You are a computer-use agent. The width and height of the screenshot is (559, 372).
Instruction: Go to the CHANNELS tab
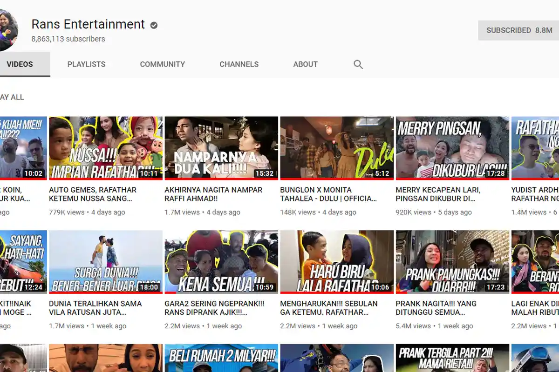[239, 64]
